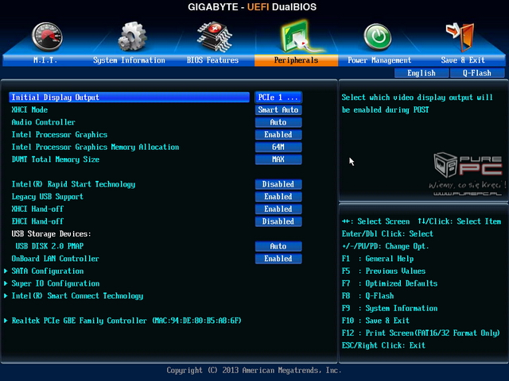Select the EHCI Hand-off label
The height and width of the screenshot is (381, 509).
pyautogui.click(x=37, y=221)
